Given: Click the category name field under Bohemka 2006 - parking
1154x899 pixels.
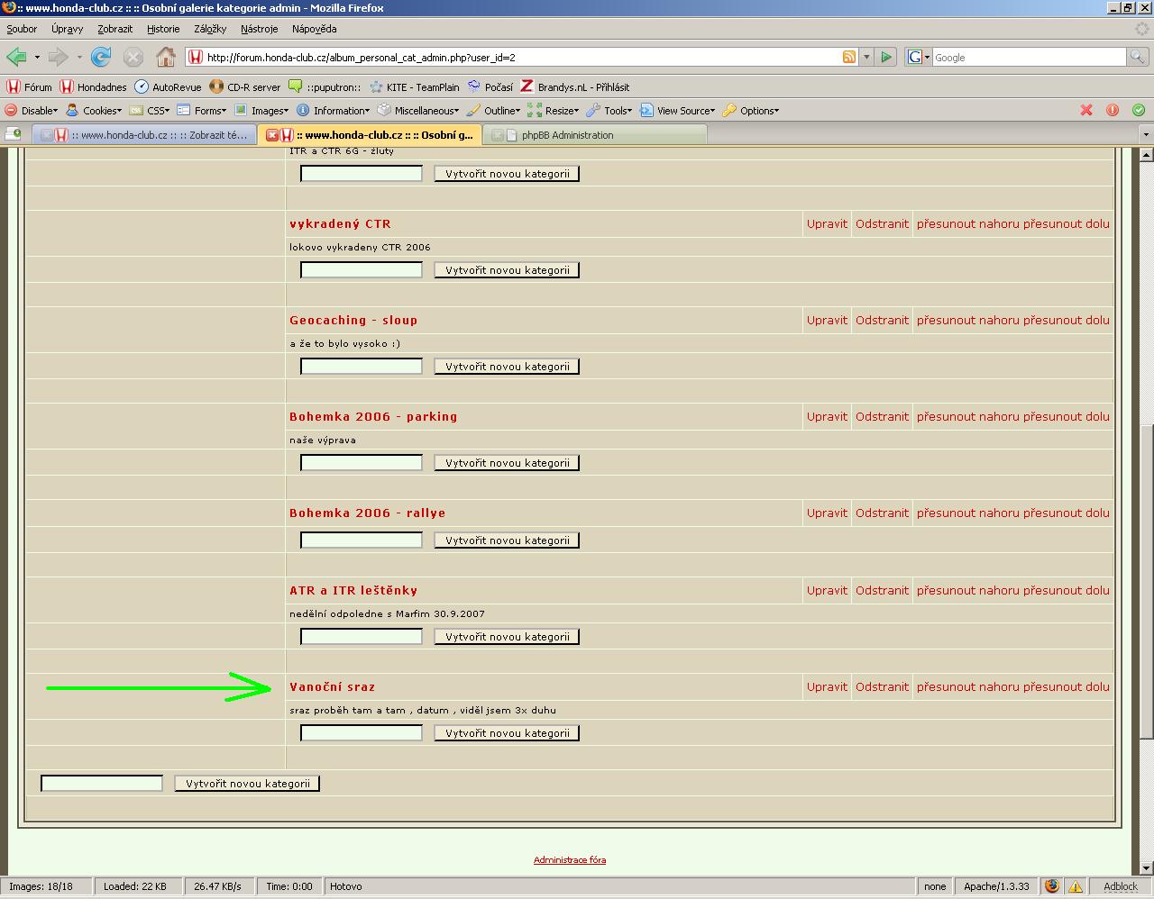Looking at the screenshot, I should coord(361,463).
